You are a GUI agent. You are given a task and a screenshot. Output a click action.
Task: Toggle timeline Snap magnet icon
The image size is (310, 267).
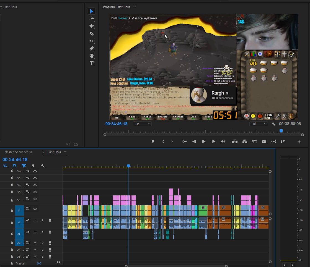click(x=14, y=166)
